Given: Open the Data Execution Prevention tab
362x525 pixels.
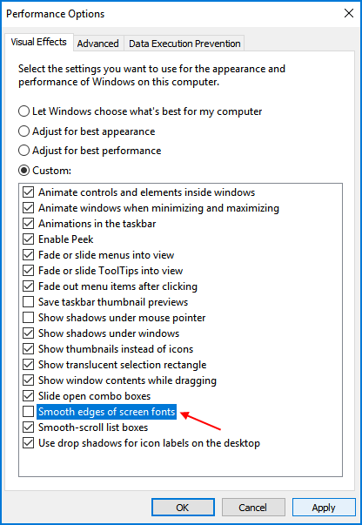Looking at the screenshot, I should 184,44.
